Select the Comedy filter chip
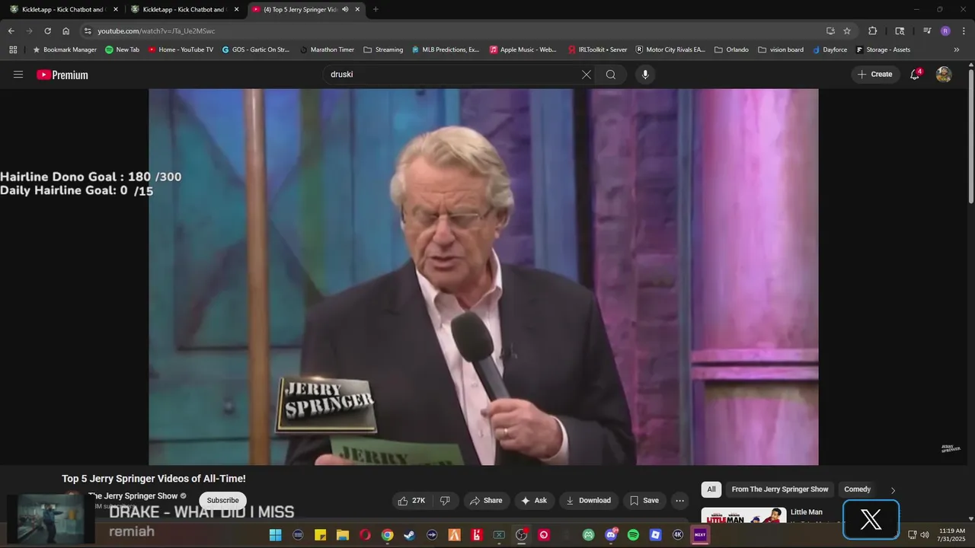 click(x=857, y=489)
